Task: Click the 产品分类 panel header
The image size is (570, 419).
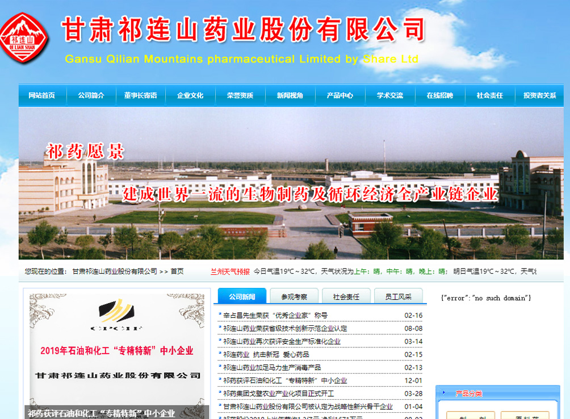Action: point(498,393)
